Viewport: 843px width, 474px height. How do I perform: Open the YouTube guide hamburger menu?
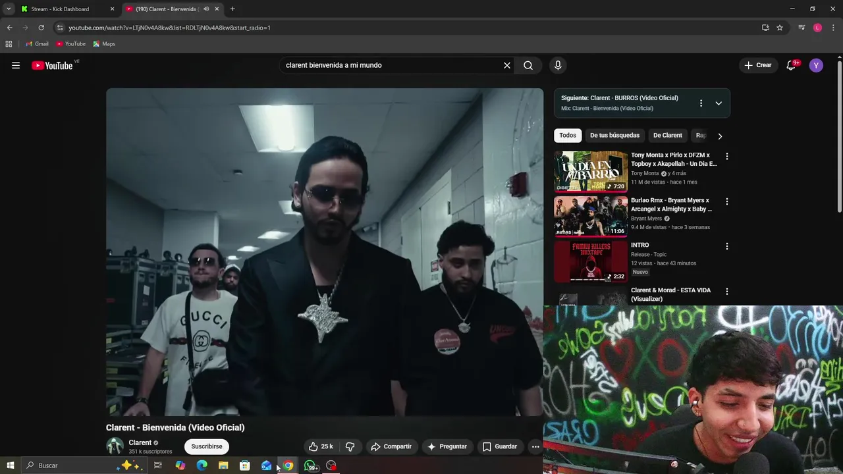pyautogui.click(x=16, y=65)
